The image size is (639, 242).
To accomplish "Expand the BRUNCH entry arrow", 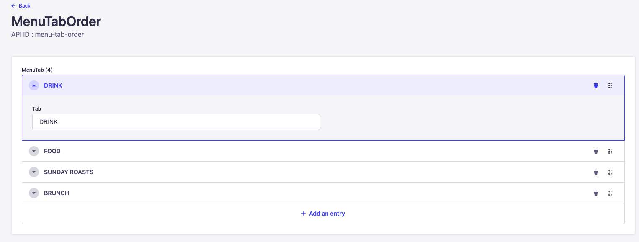I will tap(34, 193).
